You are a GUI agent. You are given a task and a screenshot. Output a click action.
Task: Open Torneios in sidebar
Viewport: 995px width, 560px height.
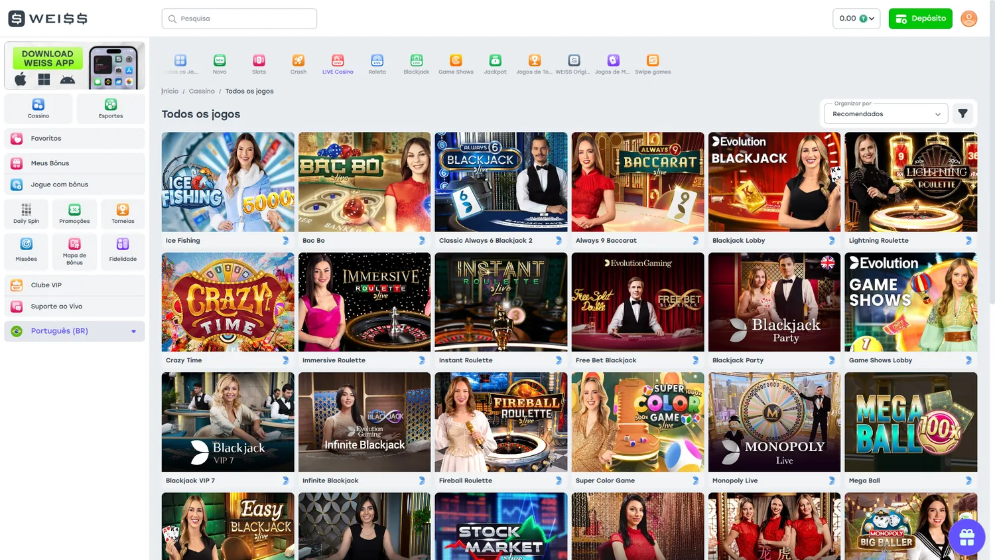pos(123,214)
